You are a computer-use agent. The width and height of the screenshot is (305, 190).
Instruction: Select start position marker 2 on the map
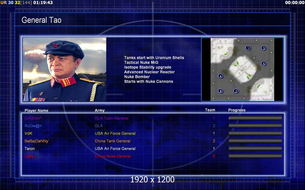point(236,91)
